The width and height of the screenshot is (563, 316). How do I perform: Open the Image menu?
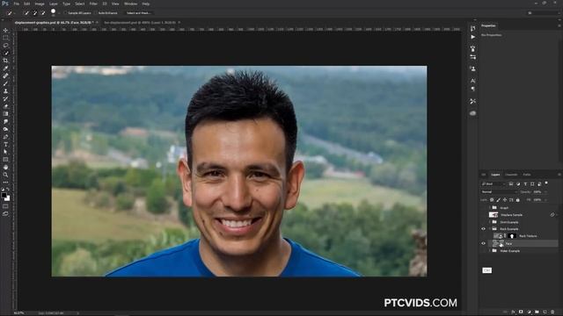coord(40,4)
